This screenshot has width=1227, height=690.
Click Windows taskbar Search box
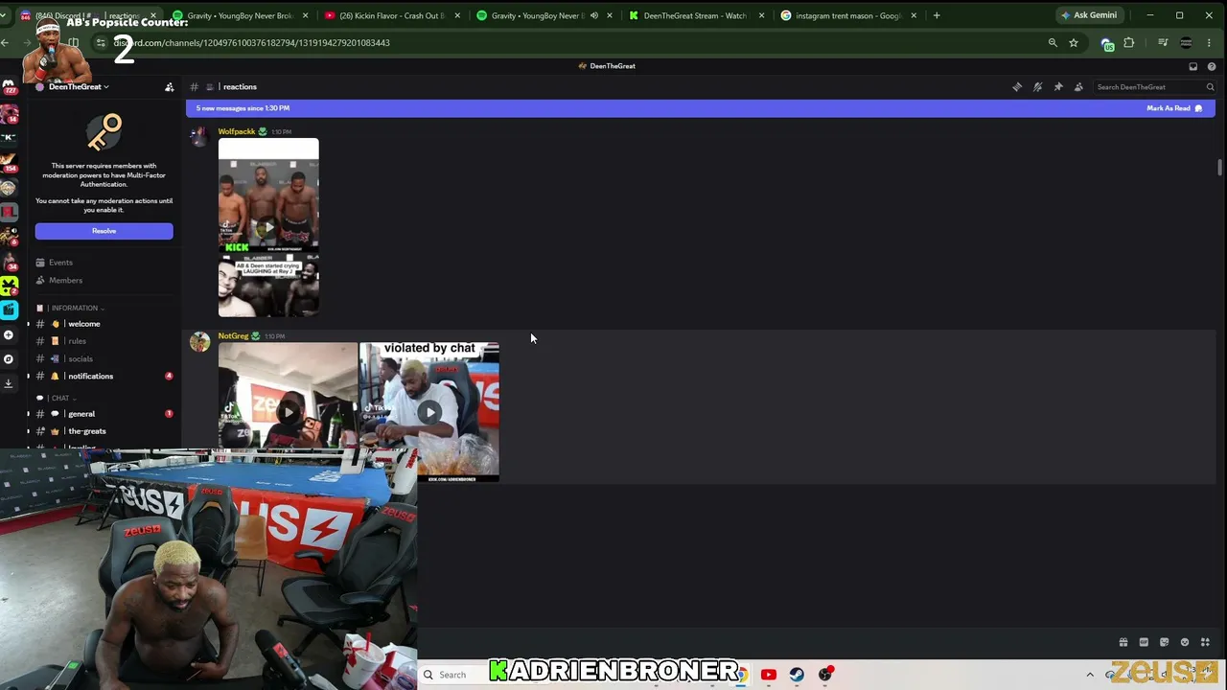point(454,675)
